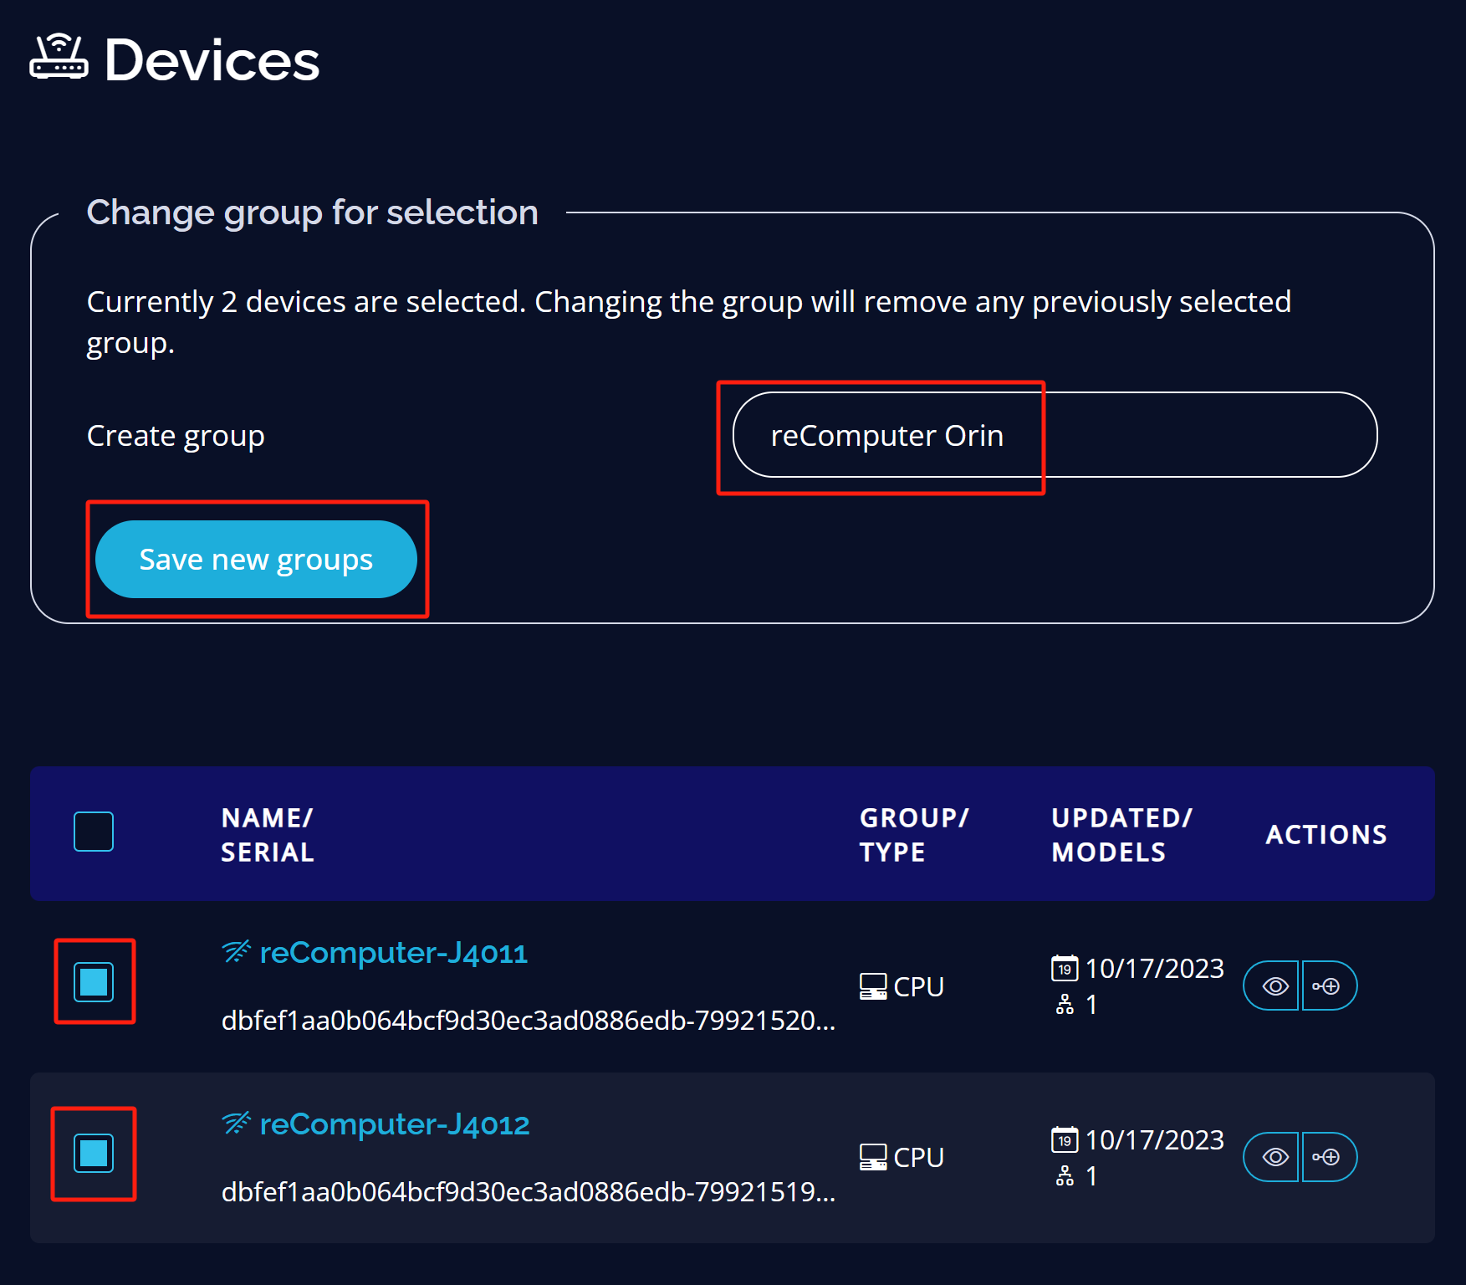Click 10/17/2023 date in reComputer-J4011 row

[x=1154, y=968]
